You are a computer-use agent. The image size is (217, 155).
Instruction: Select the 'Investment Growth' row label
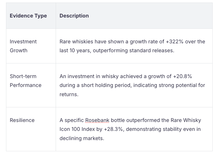tap(23, 46)
